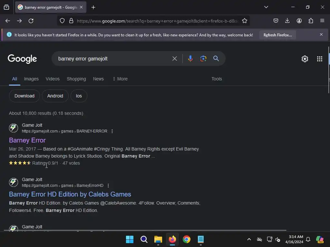Click the page vertical scrollbar
330x247 pixels.
[x=329, y=70]
